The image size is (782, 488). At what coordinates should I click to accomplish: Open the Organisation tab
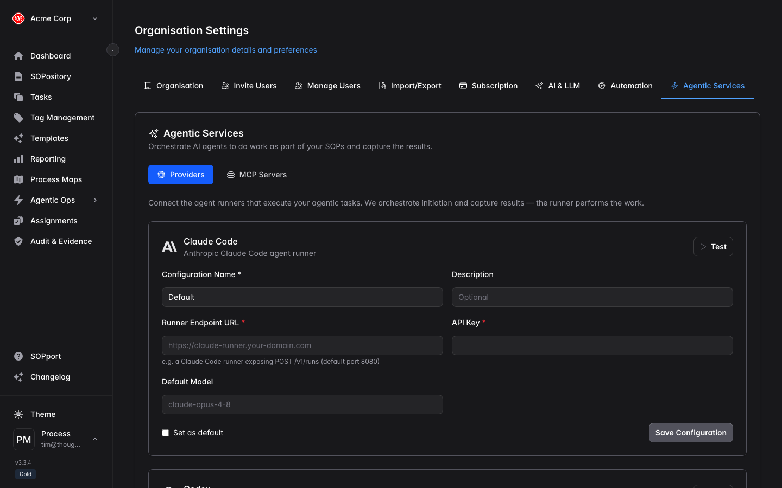pos(174,86)
